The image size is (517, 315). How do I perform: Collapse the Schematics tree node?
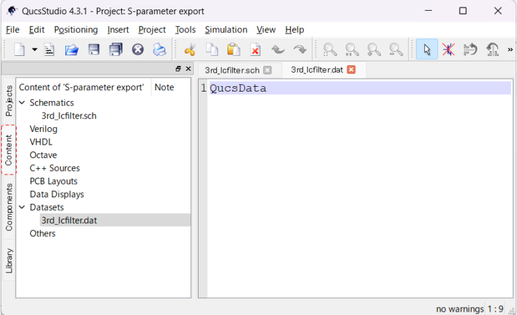[22, 103]
